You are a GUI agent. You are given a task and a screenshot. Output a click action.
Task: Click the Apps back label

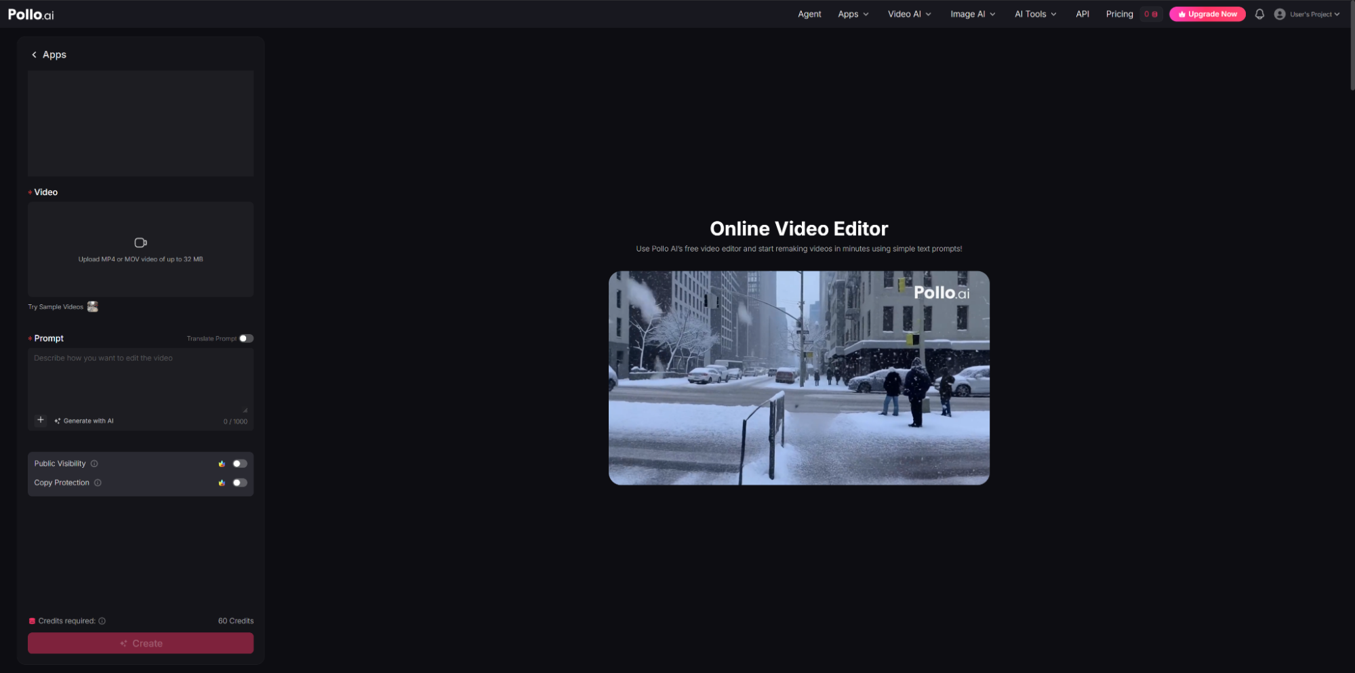point(54,55)
